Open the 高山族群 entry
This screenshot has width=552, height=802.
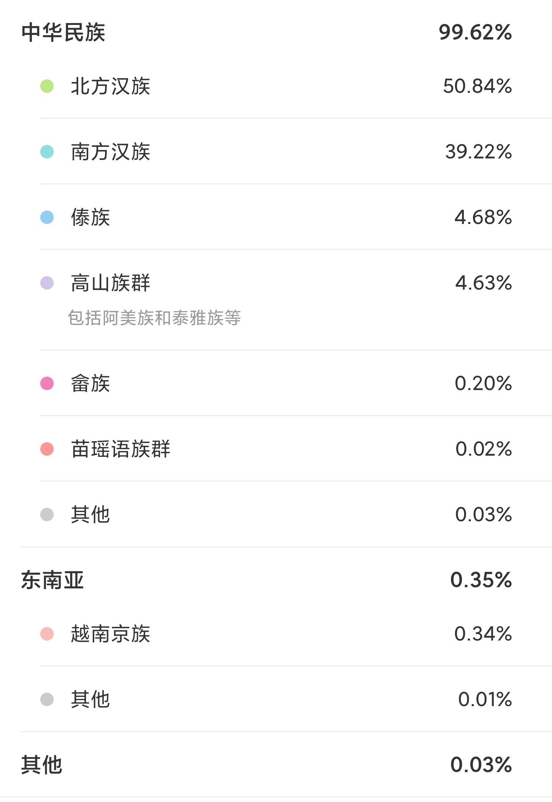pyautogui.click(x=110, y=283)
